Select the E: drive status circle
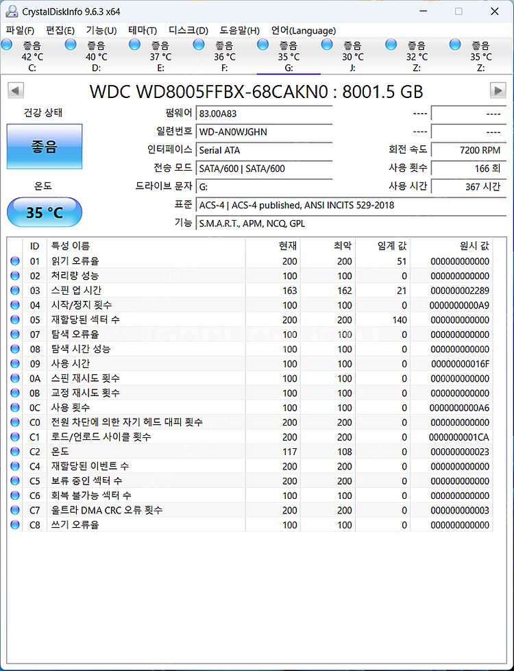 point(135,44)
